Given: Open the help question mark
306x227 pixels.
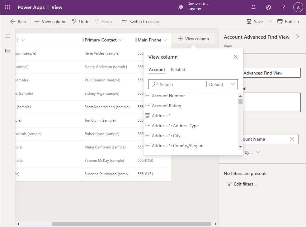Looking at the screenshot, I should point(283,7).
